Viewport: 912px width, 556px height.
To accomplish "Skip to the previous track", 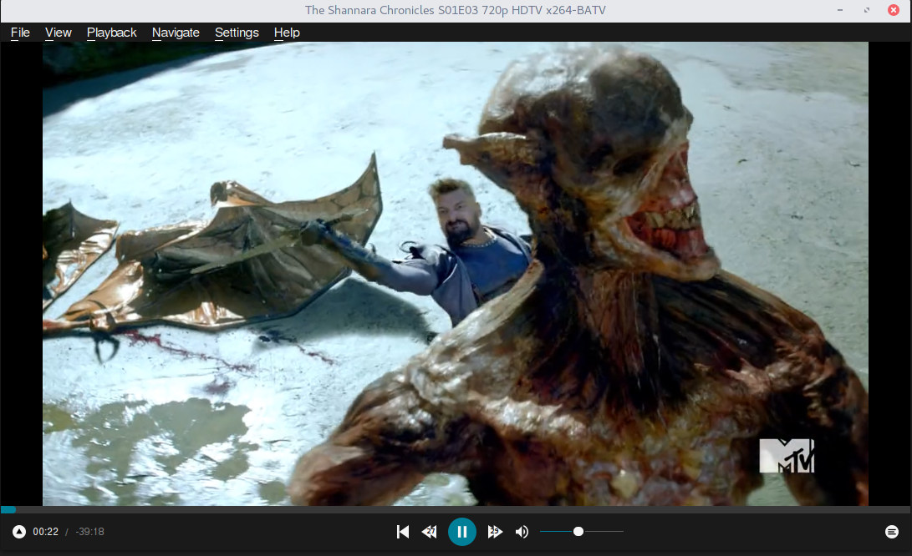I will [402, 532].
